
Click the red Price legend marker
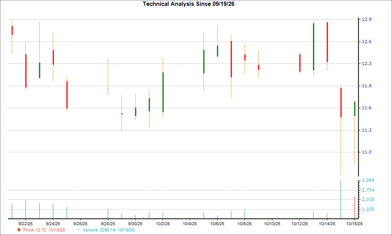tap(19, 230)
